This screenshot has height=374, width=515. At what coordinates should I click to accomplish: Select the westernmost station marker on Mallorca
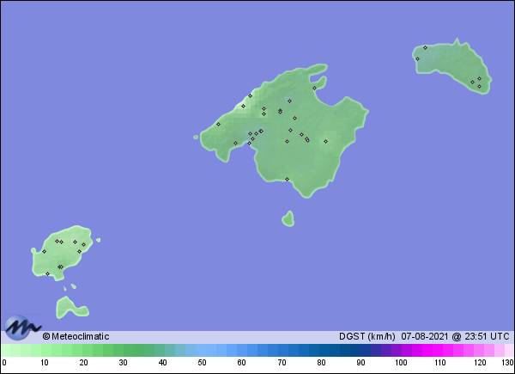[x=218, y=124]
